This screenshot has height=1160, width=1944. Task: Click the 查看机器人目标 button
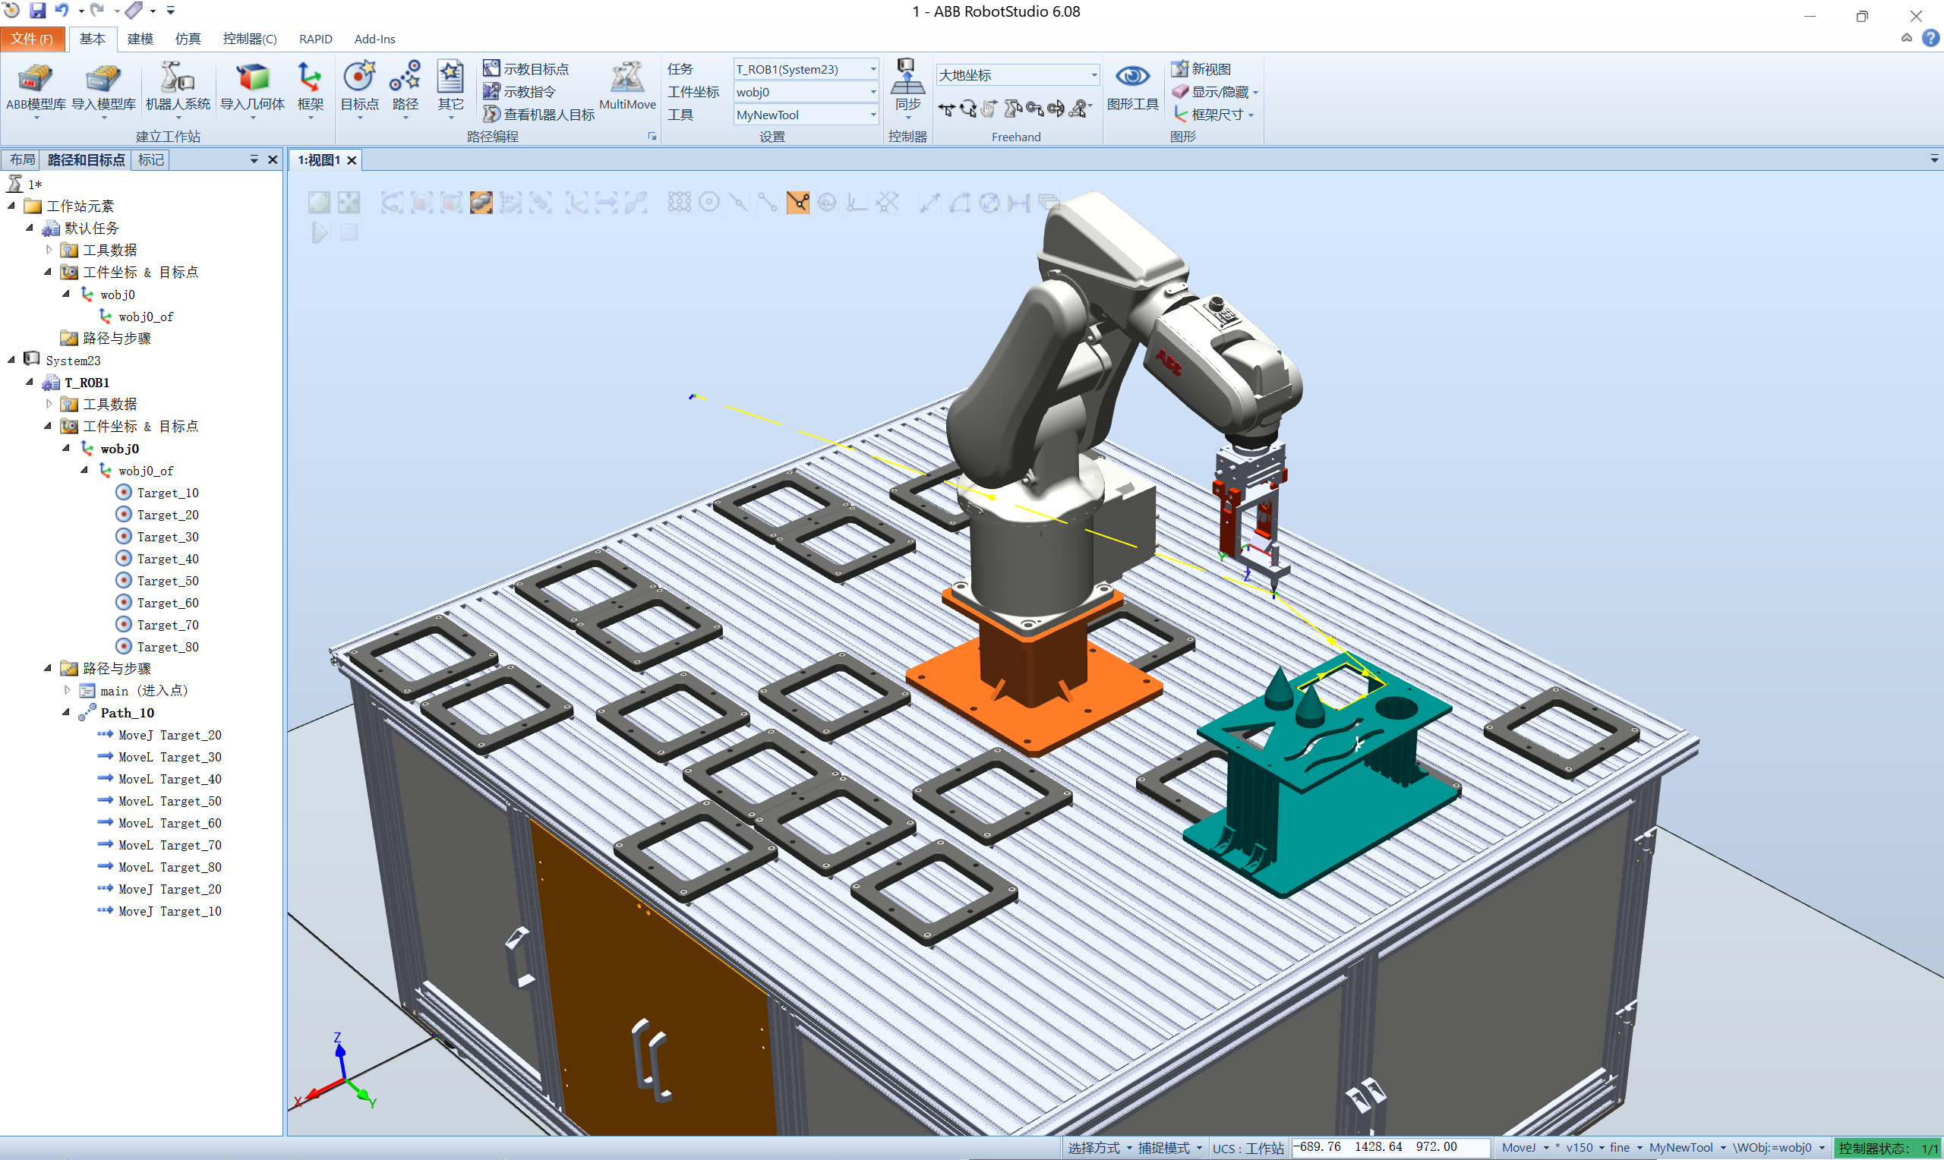click(x=539, y=114)
